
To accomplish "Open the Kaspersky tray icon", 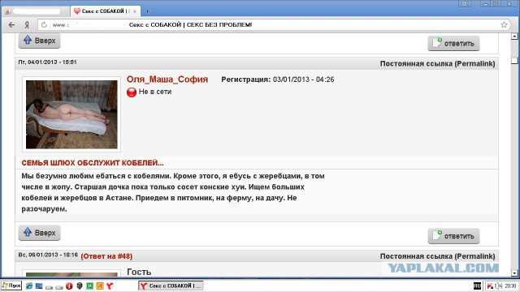I will click(491, 286).
